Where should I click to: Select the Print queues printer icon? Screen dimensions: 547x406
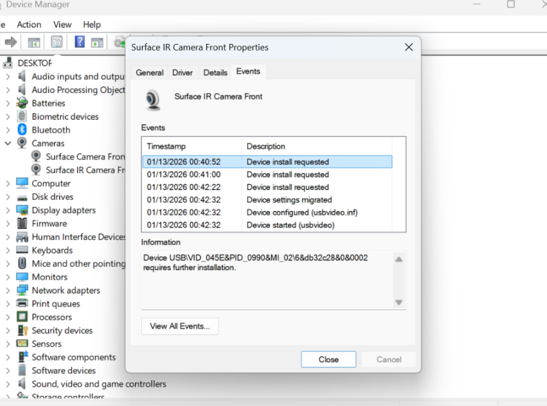coord(22,303)
